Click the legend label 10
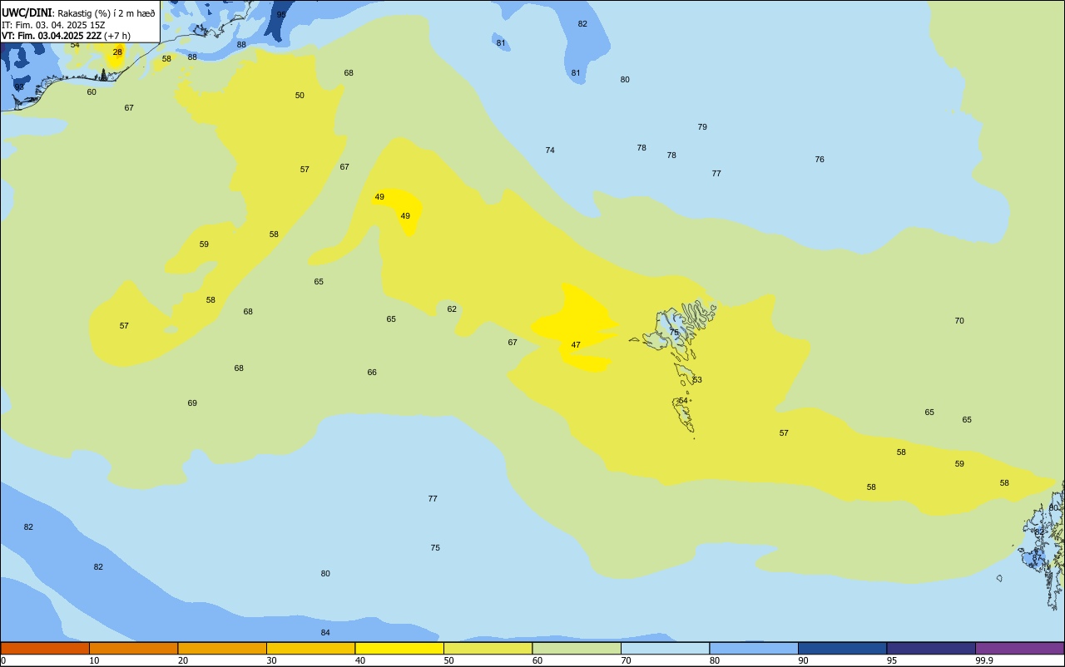Screen dimensions: 1065x667 pyautogui.click(x=94, y=660)
